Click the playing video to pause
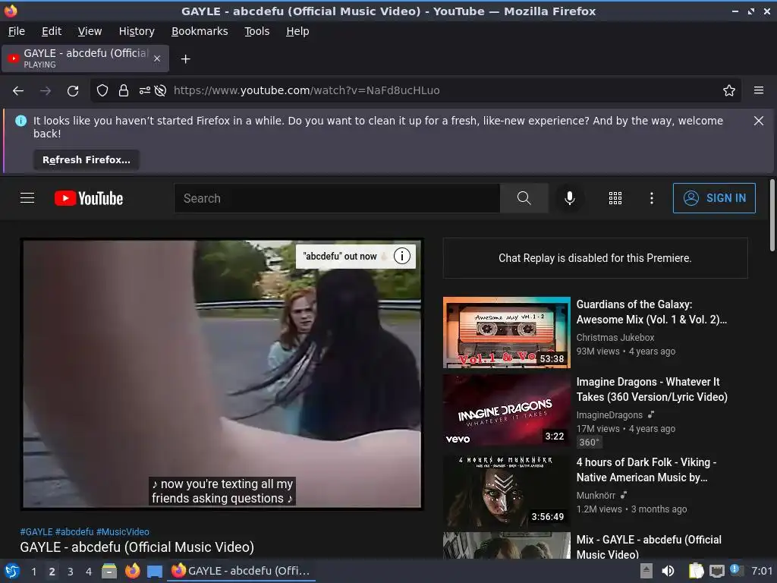The image size is (777, 583). click(x=222, y=374)
